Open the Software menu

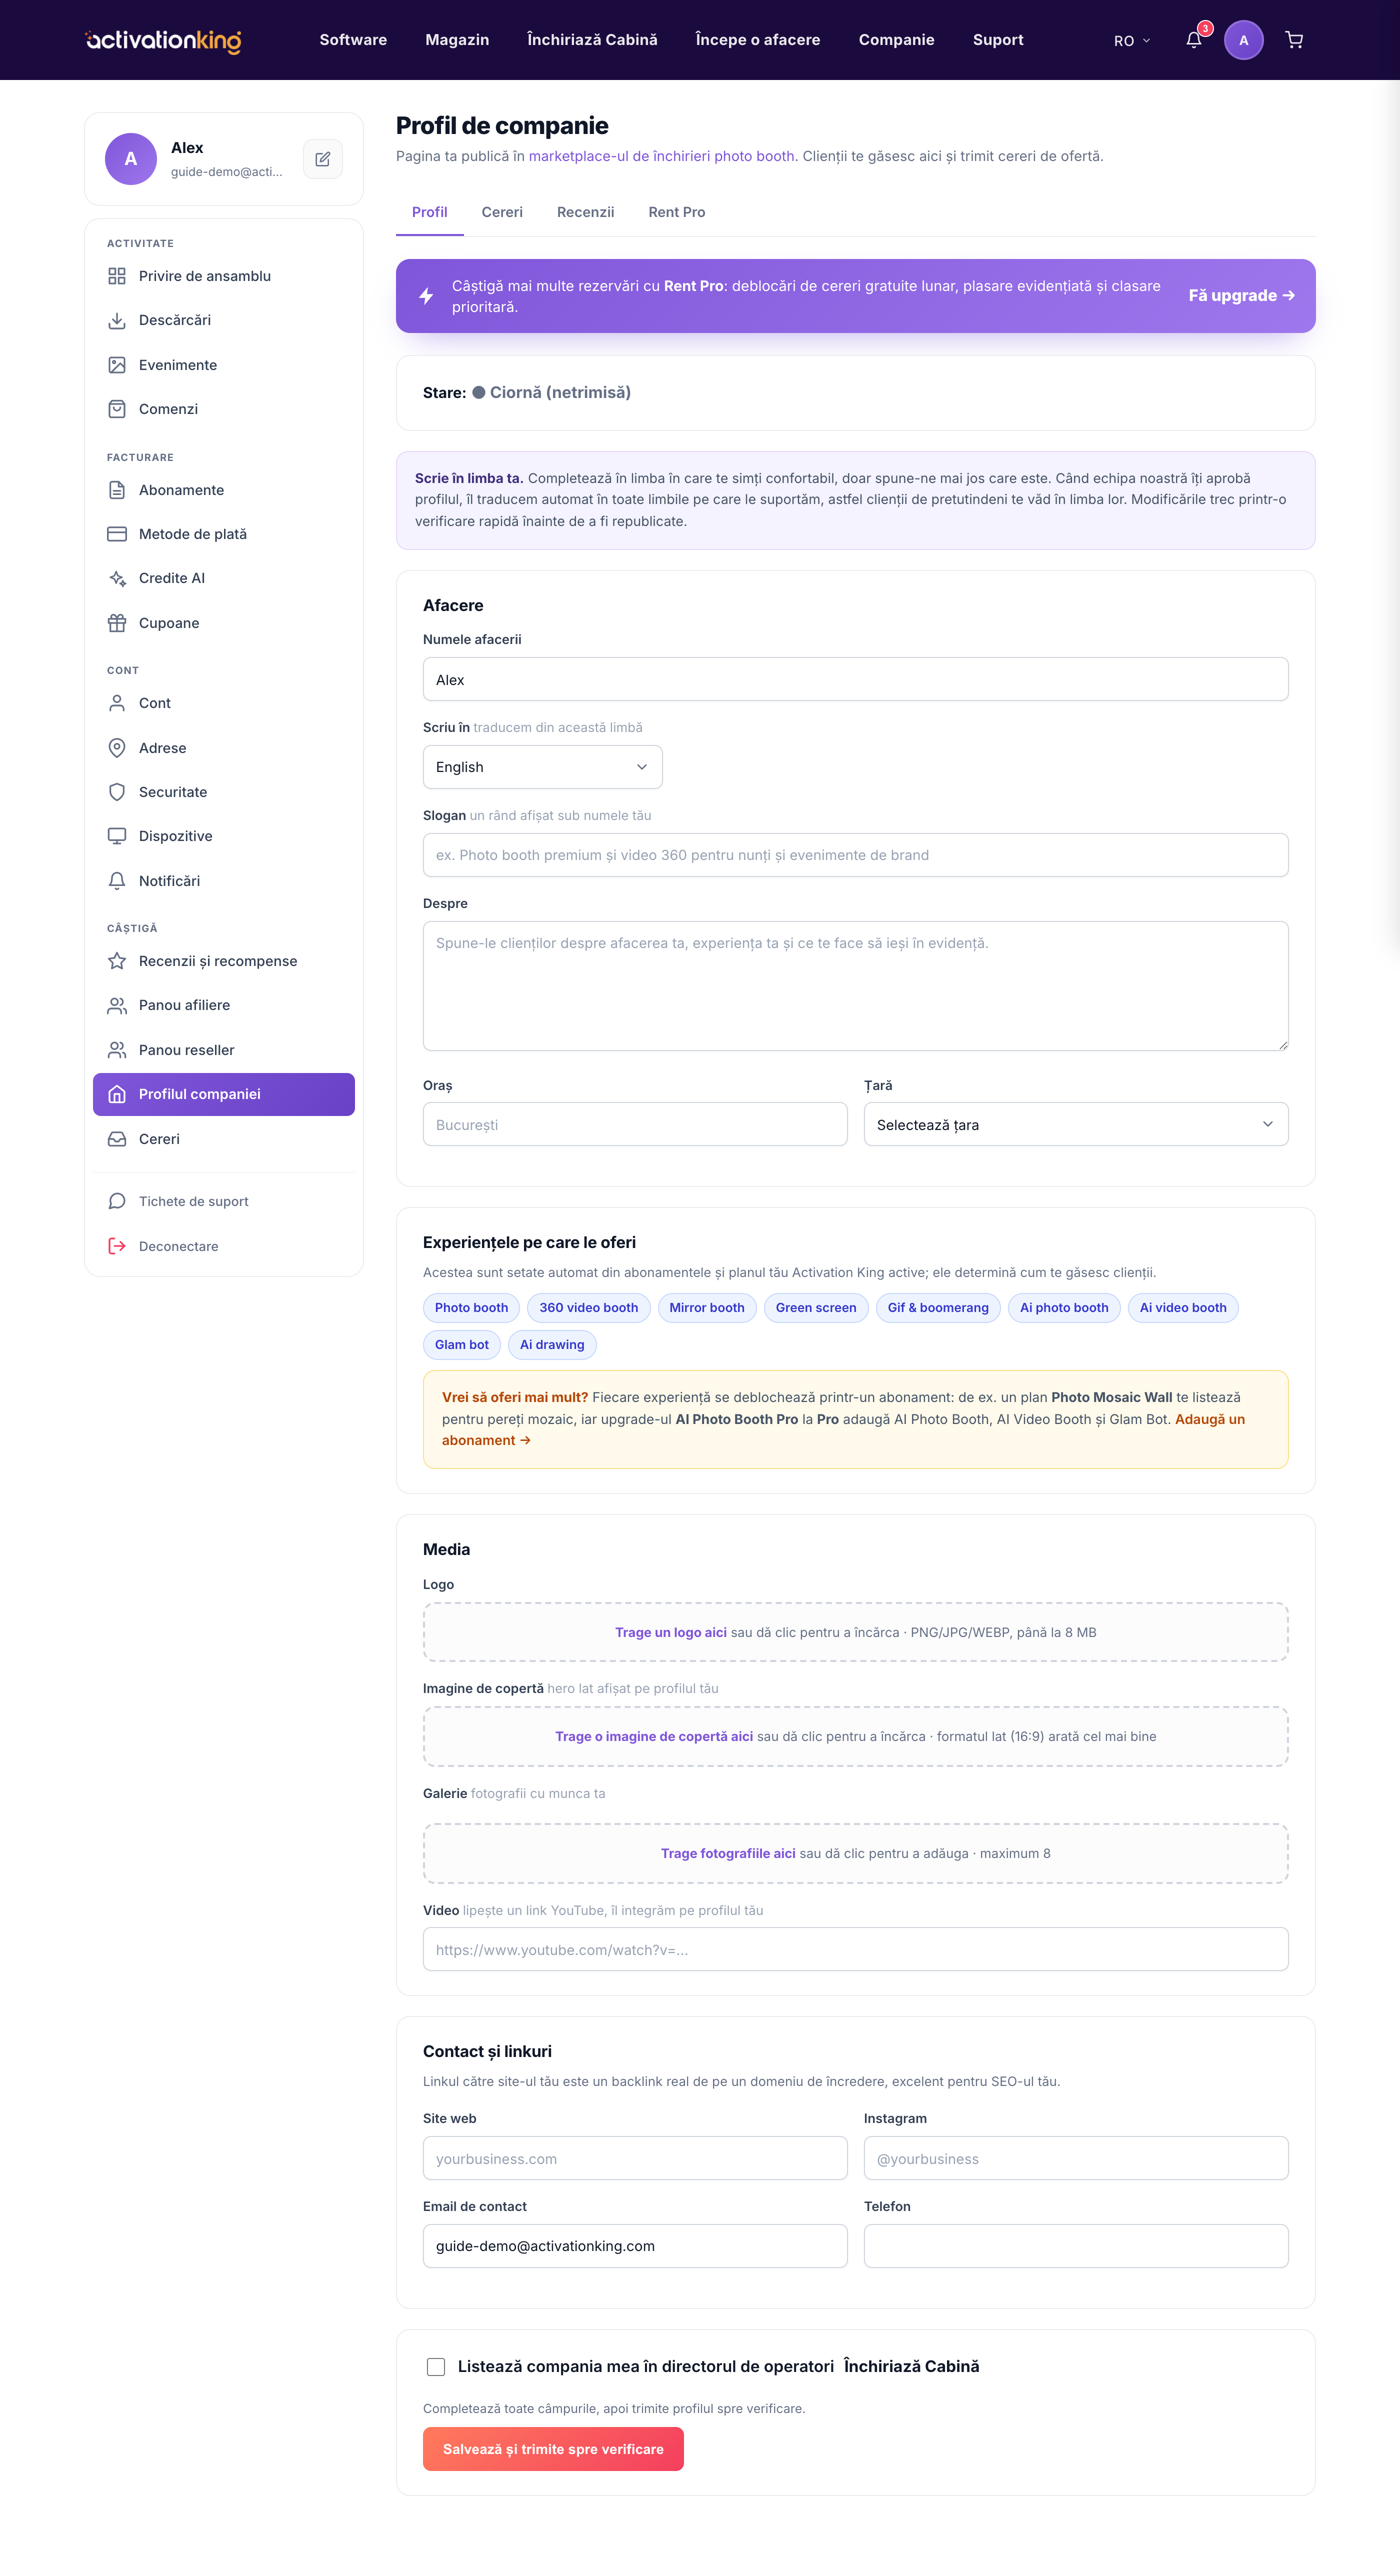[353, 40]
